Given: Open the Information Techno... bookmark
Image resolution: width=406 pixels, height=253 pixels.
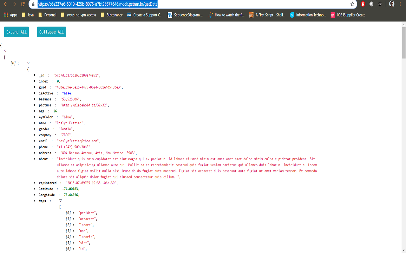Looking at the screenshot, I should (308, 15).
